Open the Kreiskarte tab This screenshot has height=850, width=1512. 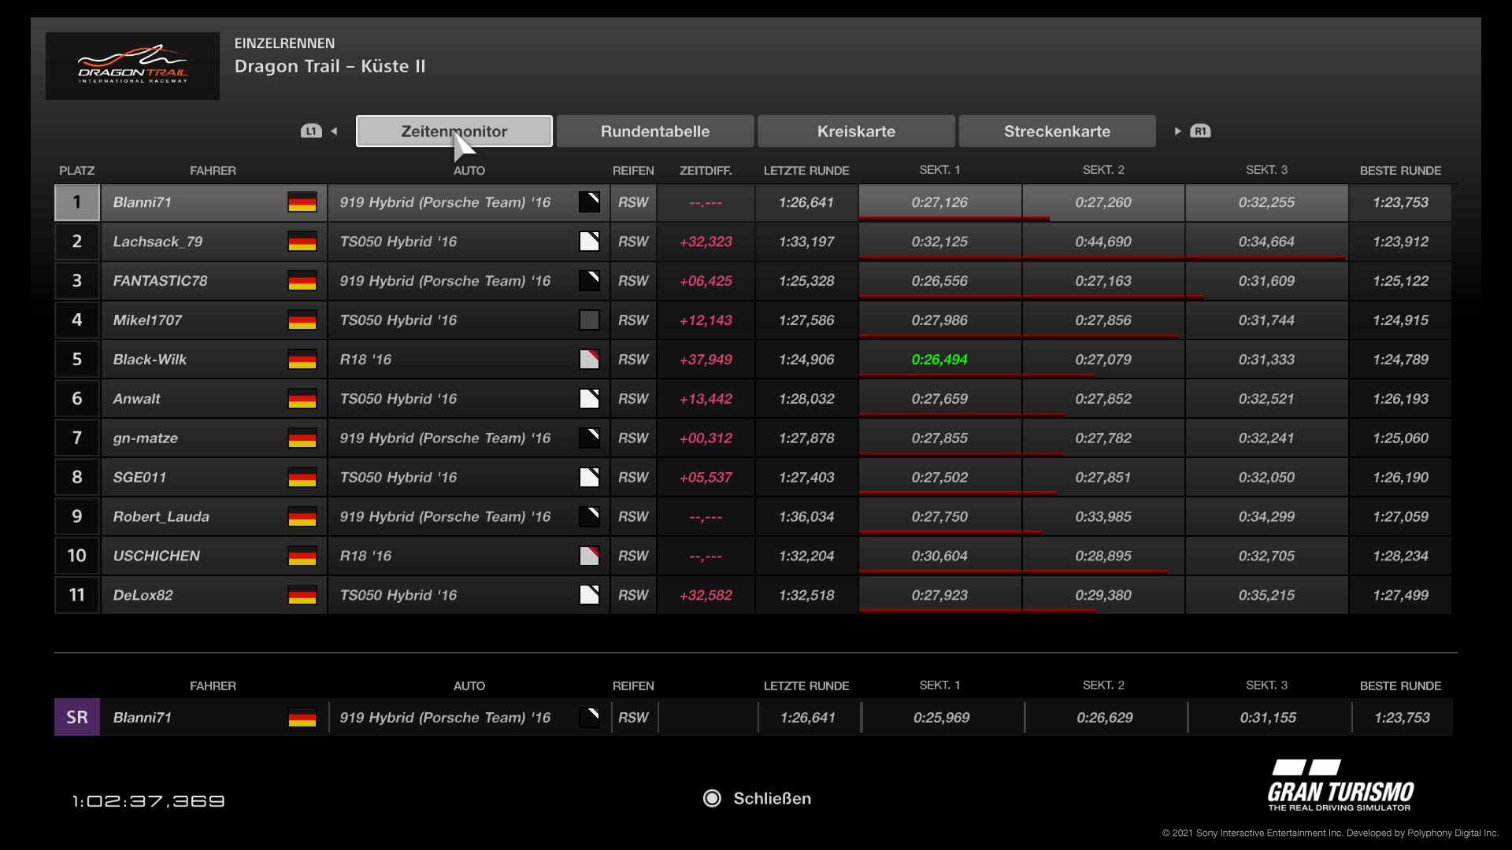(856, 131)
